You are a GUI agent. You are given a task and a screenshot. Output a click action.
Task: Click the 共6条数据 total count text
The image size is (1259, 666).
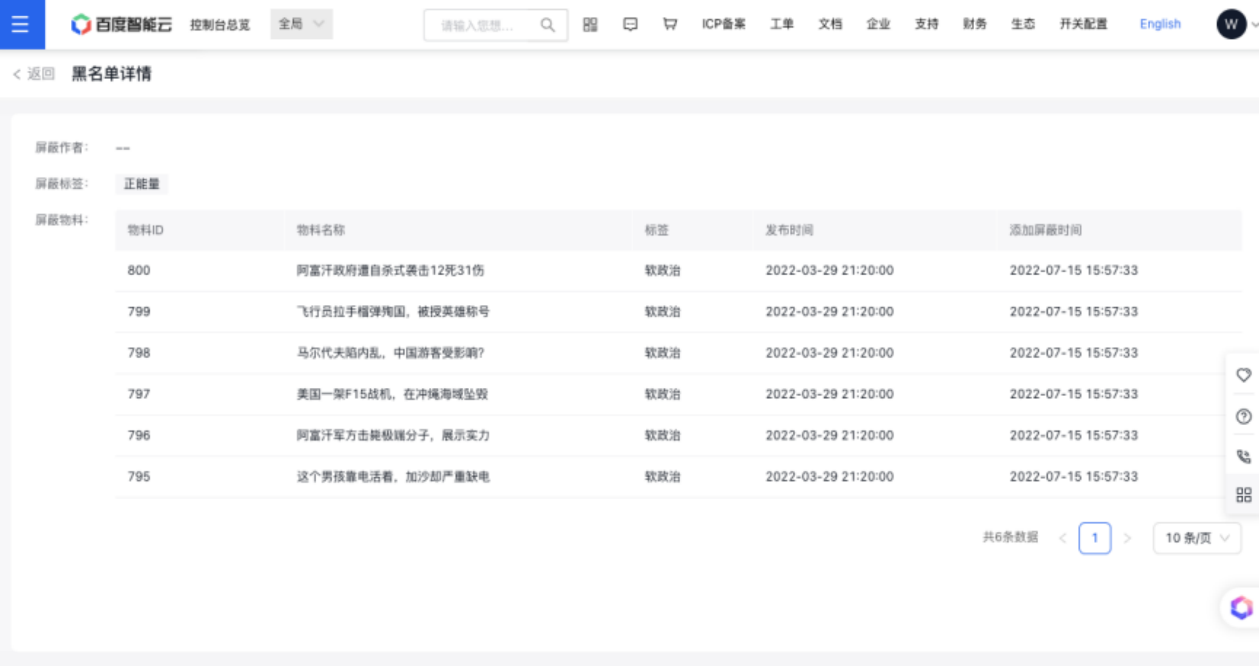[x=1010, y=537]
